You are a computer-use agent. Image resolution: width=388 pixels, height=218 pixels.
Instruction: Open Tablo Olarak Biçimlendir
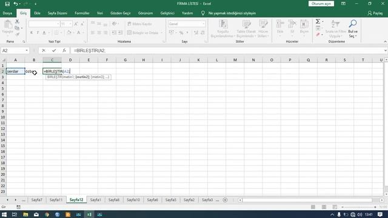pyautogui.click(x=246, y=28)
